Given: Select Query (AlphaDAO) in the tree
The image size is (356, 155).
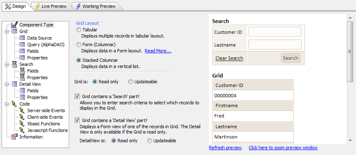Looking at the screenshot, I should pyautogui.click(x=46, y=45).
